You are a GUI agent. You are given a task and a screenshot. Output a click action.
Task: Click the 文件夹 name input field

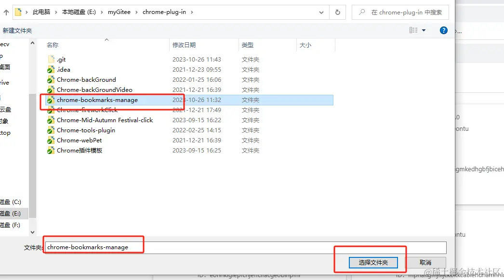pyautogui.click(x=246, y=247)
